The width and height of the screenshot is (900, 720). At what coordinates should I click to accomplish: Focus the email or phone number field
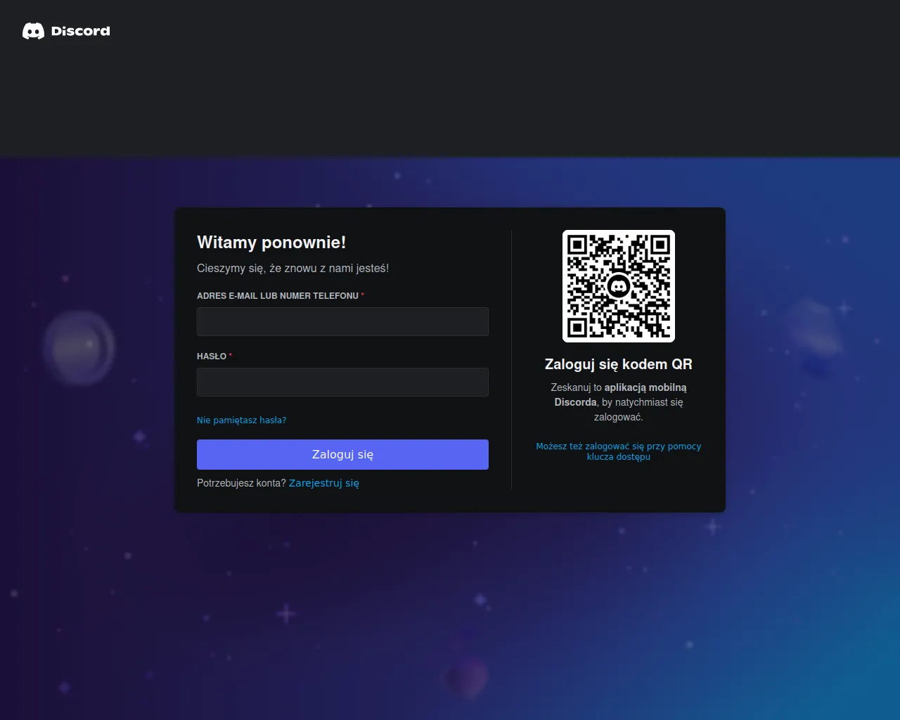point(342,321)
